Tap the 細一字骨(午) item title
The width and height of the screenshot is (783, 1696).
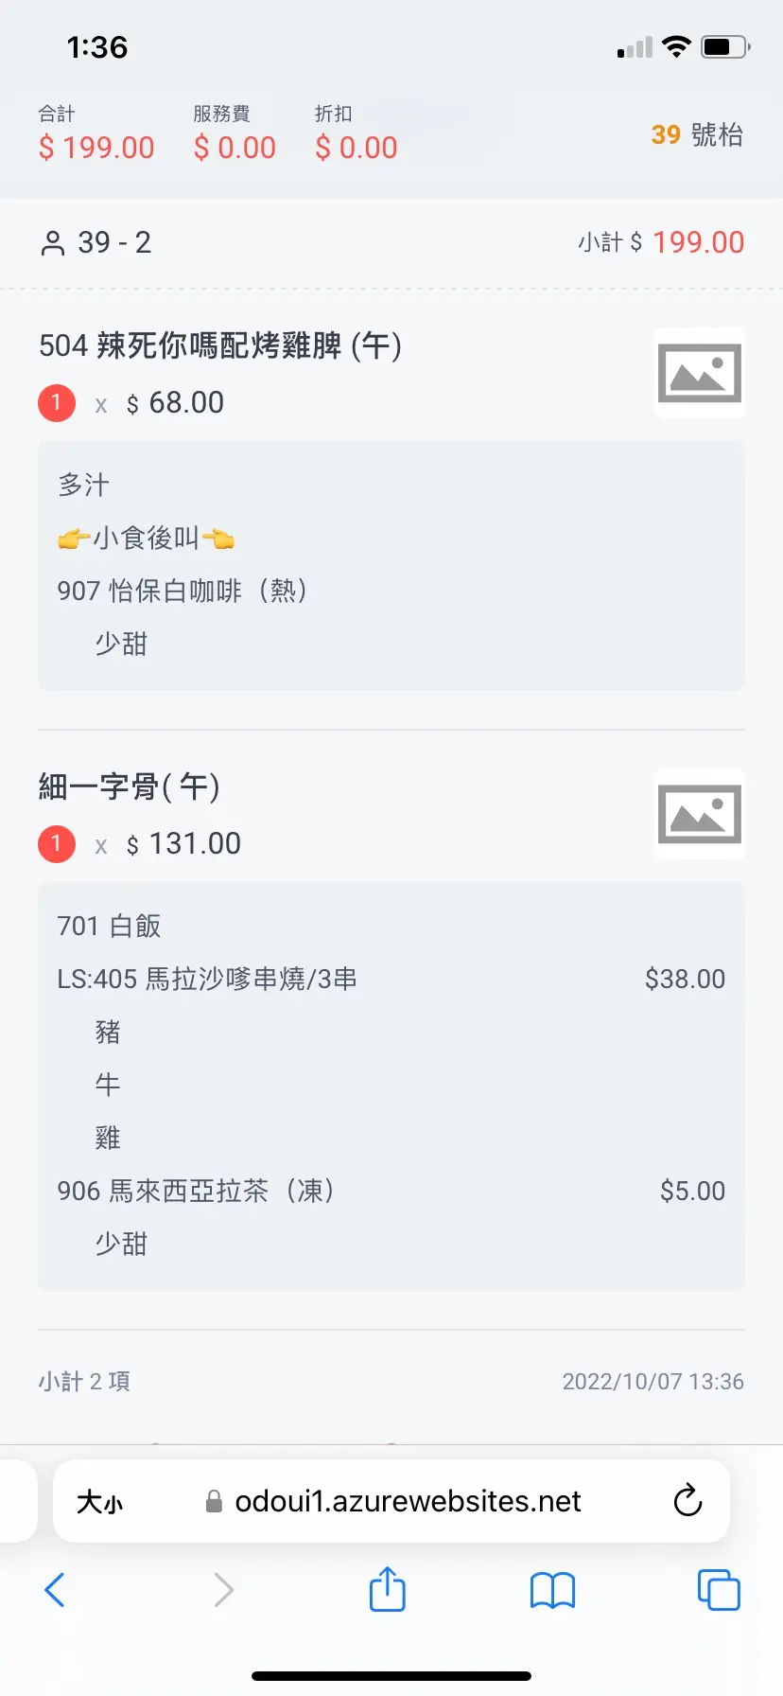(130, 786)
